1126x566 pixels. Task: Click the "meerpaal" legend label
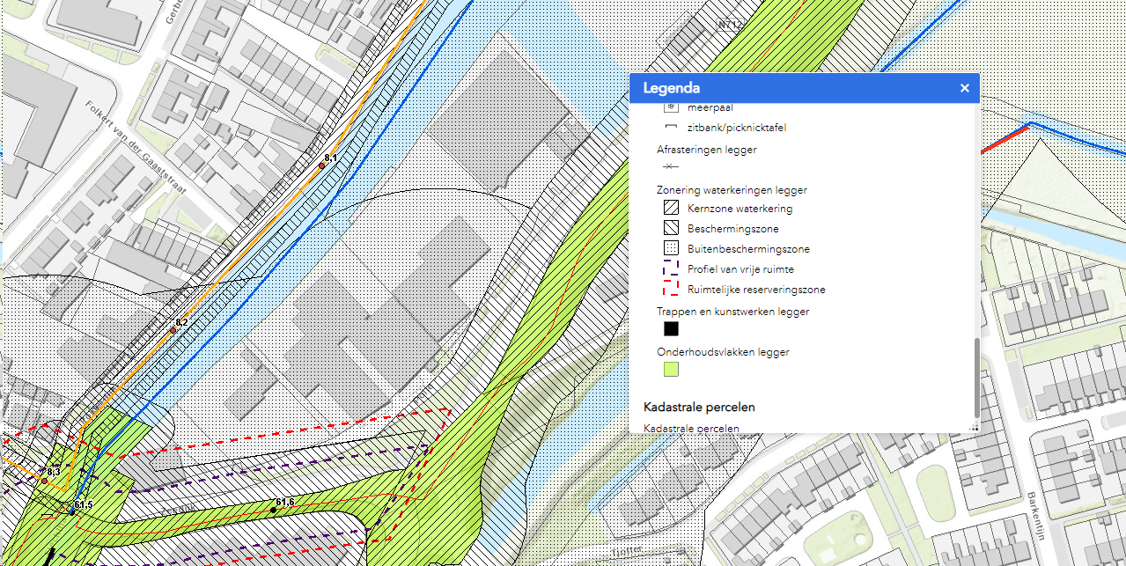click(x=710, y=107)
